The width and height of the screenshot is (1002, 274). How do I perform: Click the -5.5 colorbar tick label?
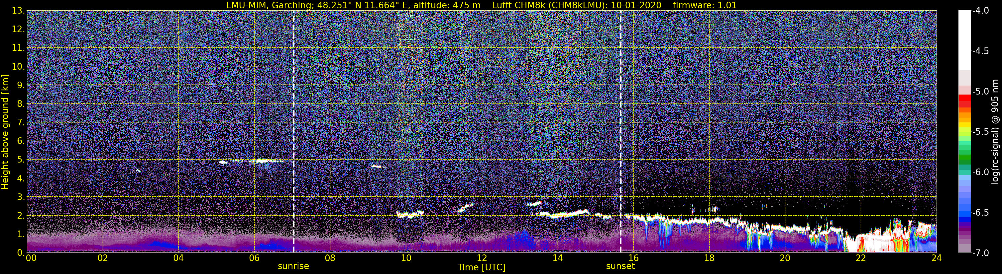(981, 132)
